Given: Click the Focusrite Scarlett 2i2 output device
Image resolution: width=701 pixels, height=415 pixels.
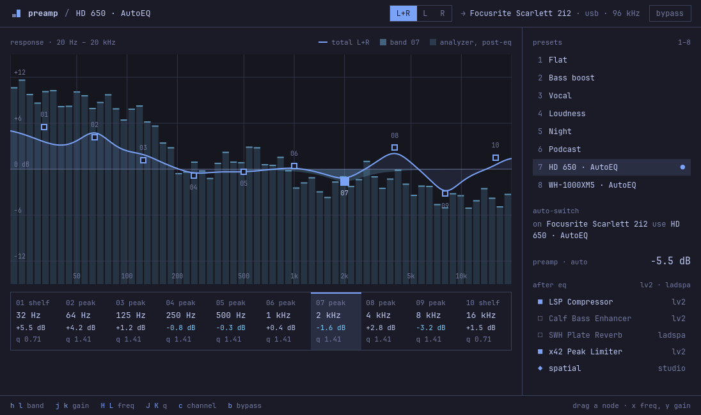Looking at the screenshot, I should click(x=521, y=13).
